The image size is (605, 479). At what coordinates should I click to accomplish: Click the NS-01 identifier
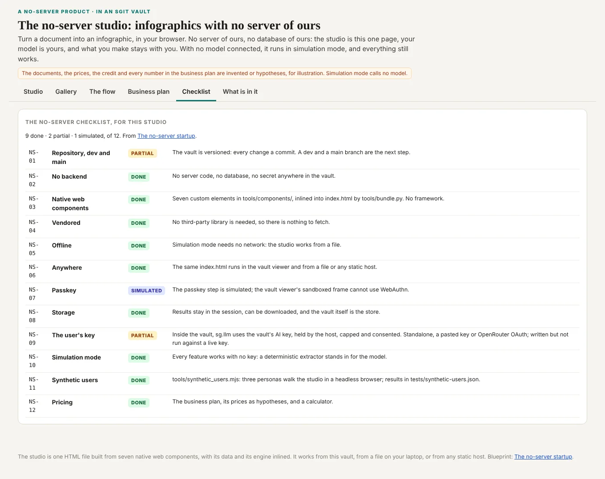(34, 156)
